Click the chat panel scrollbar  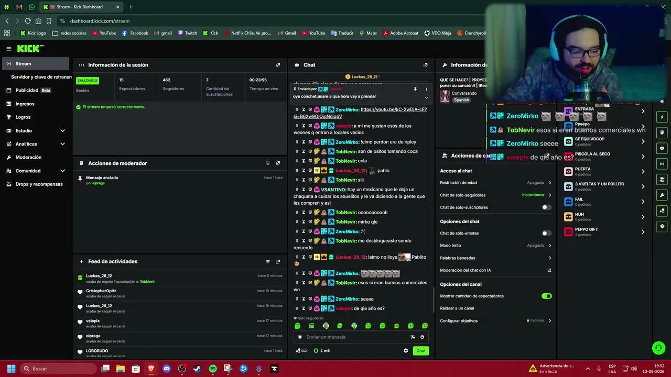pyautogui.click(x=434, y=301)
